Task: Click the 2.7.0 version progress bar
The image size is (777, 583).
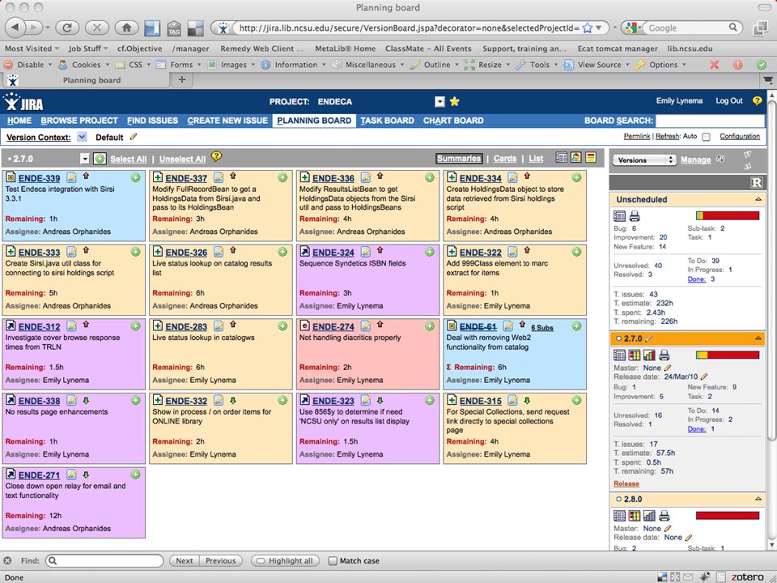Action: (x=728, y=355)
